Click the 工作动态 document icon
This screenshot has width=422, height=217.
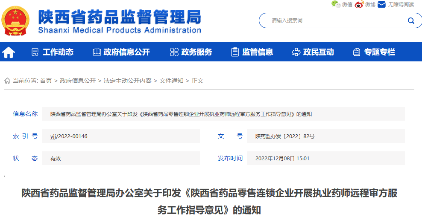(35, 52)
